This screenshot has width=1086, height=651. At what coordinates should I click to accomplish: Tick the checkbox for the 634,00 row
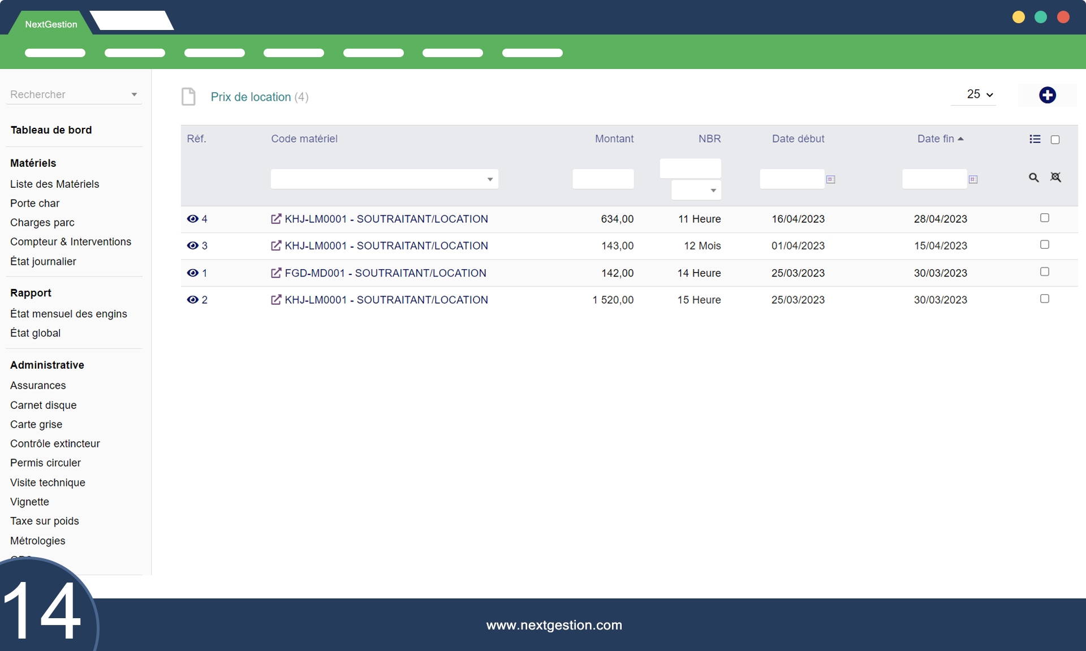tap(1045, 218)
